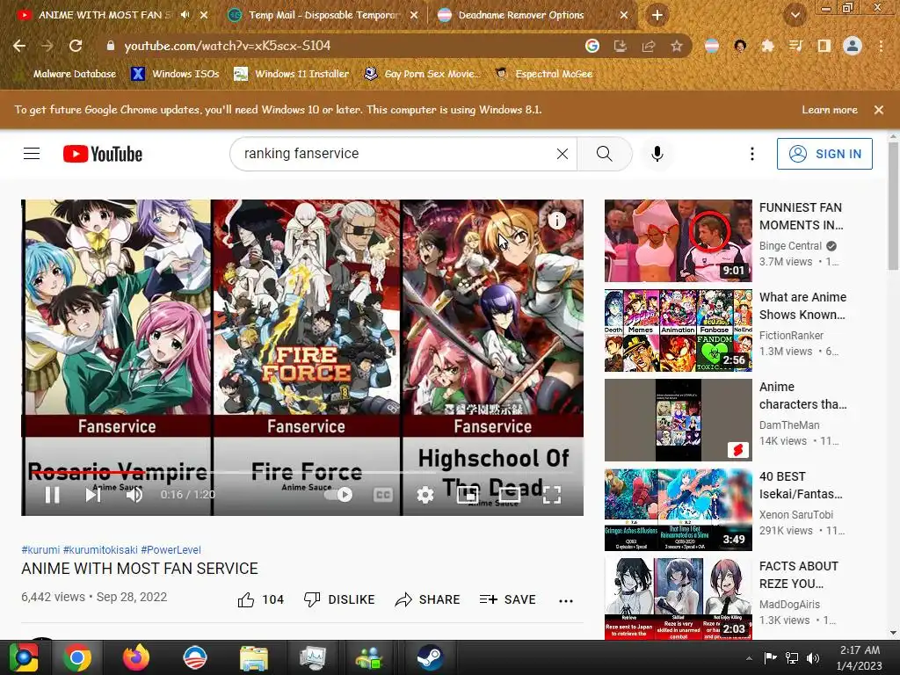The image size is (900, 675).
Task: Save video to a playlist
Action: point(507,599)
